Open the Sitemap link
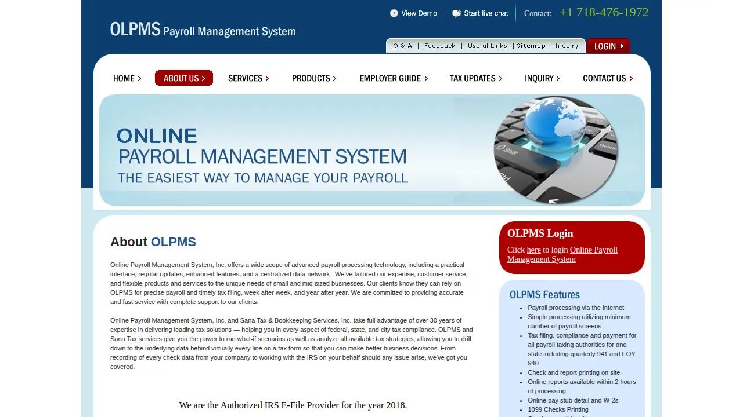The image size is (743, 417). [531, 46]
